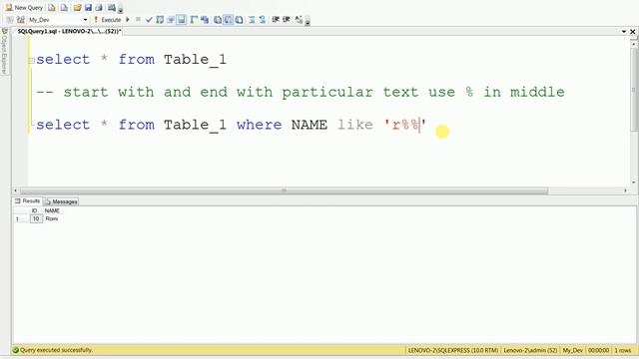639x359 pixels.
Task: Click the Save All icon
Action: point(99,8)
